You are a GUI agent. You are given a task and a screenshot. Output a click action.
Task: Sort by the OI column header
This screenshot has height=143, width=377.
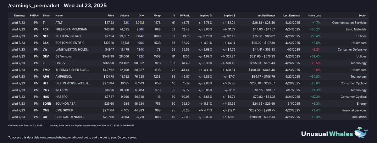pyautogui.click(x=141, y=16)
